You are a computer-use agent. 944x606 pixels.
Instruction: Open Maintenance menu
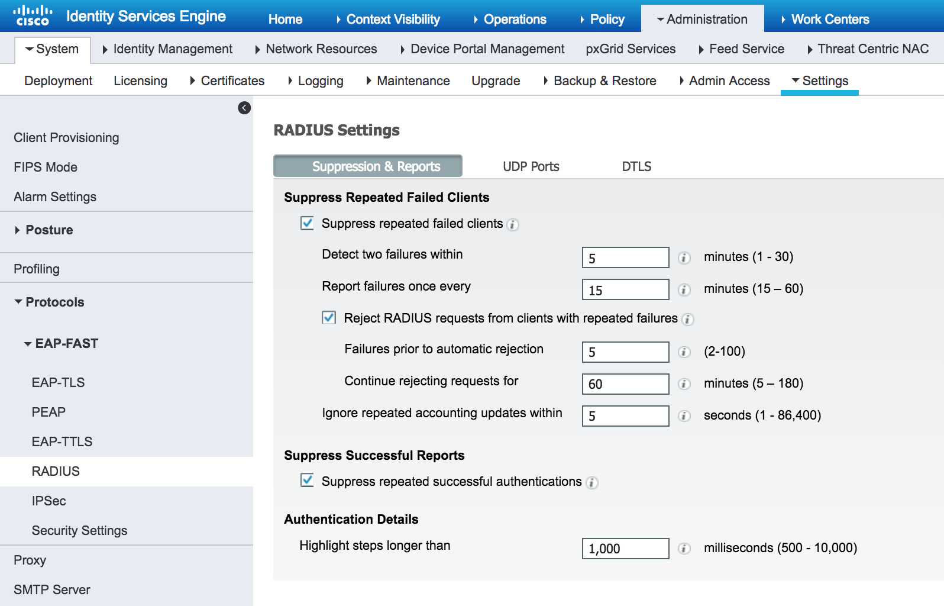408,81
